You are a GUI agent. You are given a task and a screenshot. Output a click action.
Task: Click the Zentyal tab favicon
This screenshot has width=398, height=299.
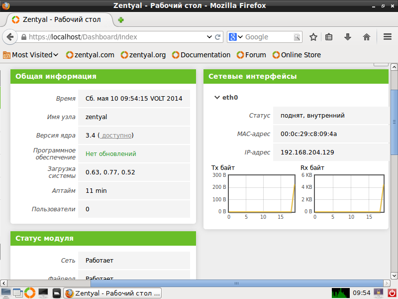click(x=16, y=19)
